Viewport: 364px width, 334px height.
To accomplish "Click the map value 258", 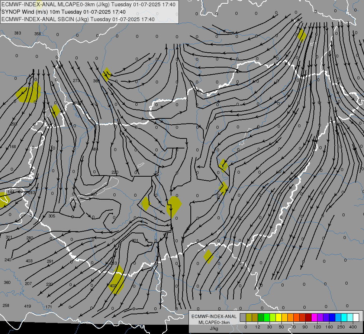I will (6, 305).
